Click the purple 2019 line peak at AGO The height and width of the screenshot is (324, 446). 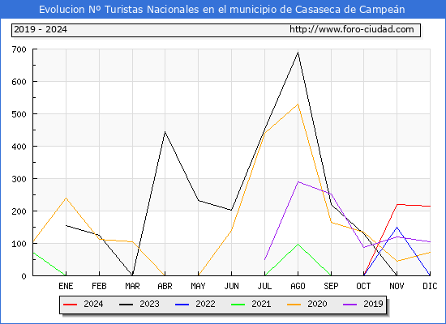[x=298, y=182]
